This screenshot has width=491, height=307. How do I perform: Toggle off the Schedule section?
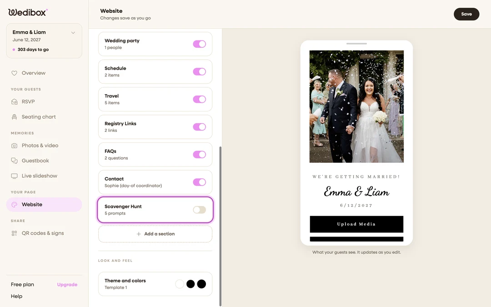coord(200,72)
